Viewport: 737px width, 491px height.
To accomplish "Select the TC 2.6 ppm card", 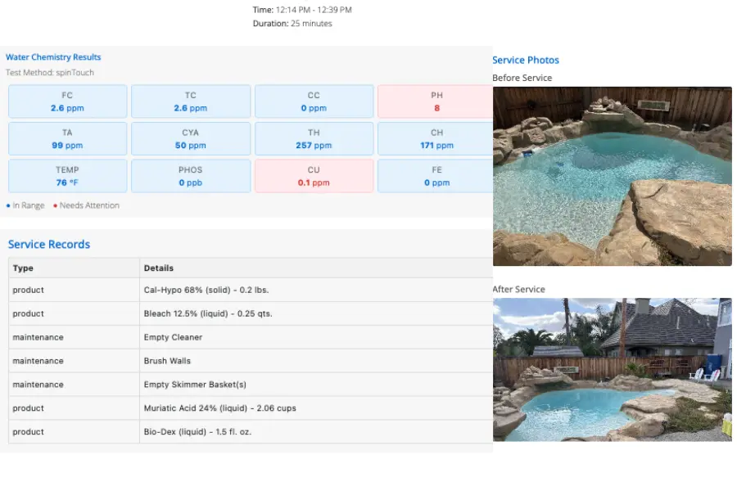I will [190, 101].
